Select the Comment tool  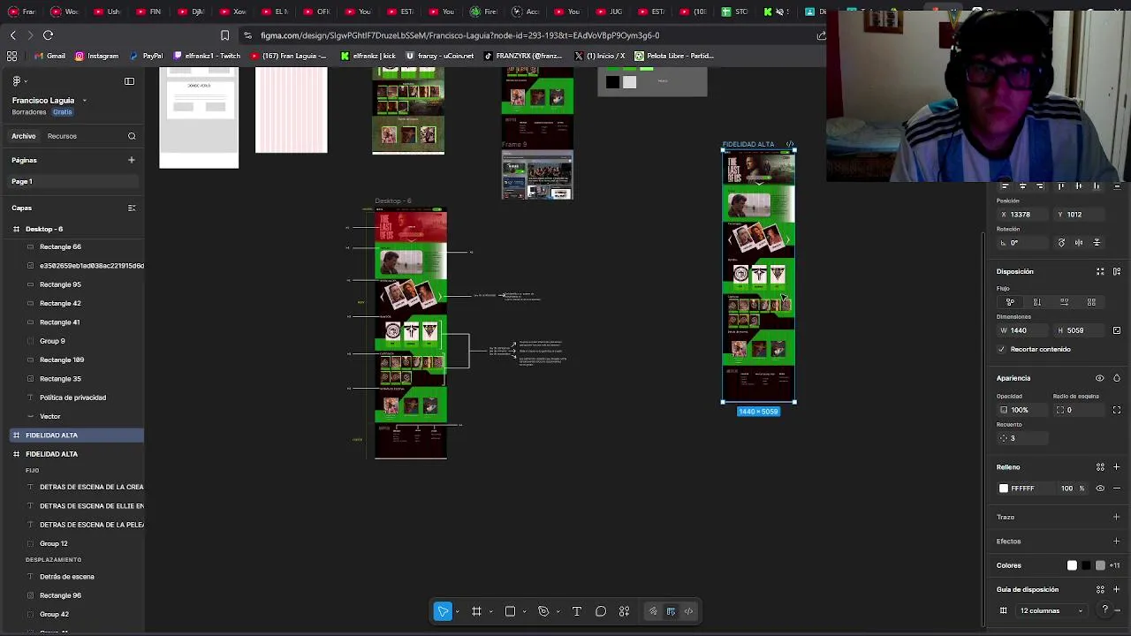(x=601, y=611)
